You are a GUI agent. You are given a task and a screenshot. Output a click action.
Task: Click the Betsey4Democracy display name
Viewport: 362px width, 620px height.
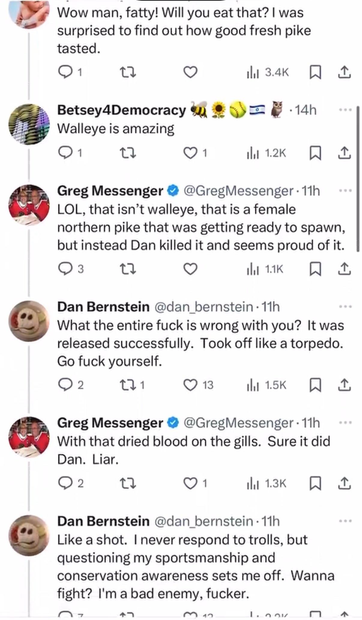(x=122, y=110)
